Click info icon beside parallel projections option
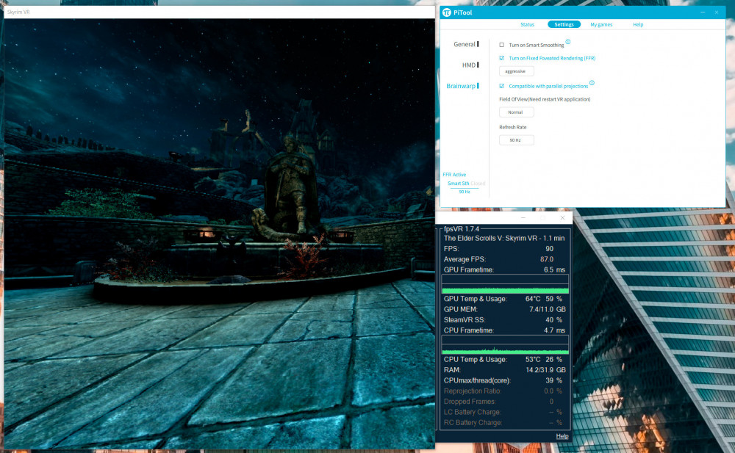The image size is (735, 453). 592,83
